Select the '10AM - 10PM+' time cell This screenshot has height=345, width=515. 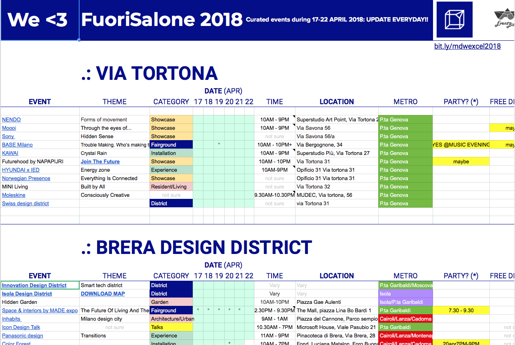pyautogui.click(x=275, y=145)
